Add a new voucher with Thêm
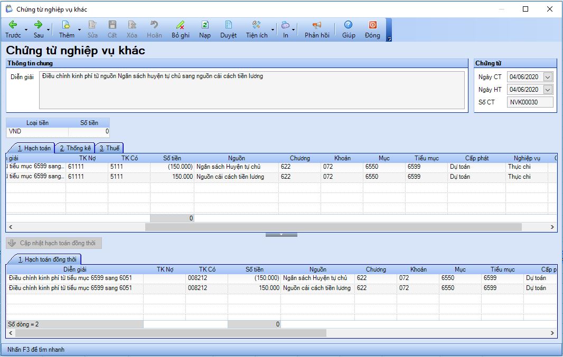 (67, 29)
